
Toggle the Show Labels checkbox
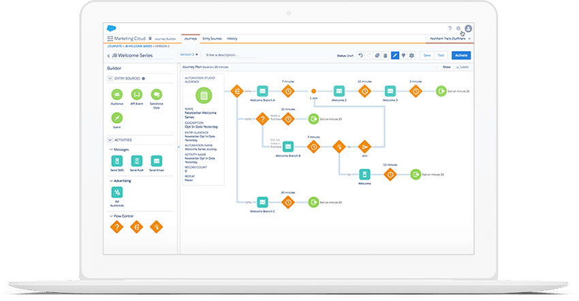click(458, 67)
